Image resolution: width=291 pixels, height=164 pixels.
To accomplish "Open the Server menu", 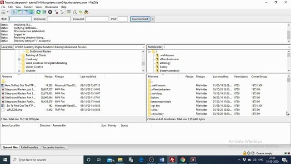I will click(x=39, y=7).
